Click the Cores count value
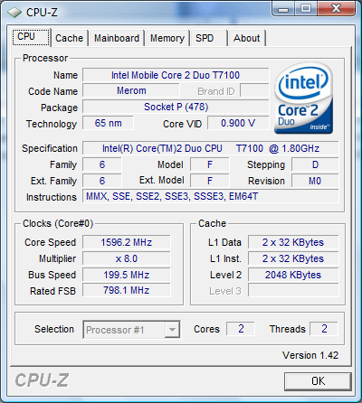This screenshot has height=403, width=362. 241,329
